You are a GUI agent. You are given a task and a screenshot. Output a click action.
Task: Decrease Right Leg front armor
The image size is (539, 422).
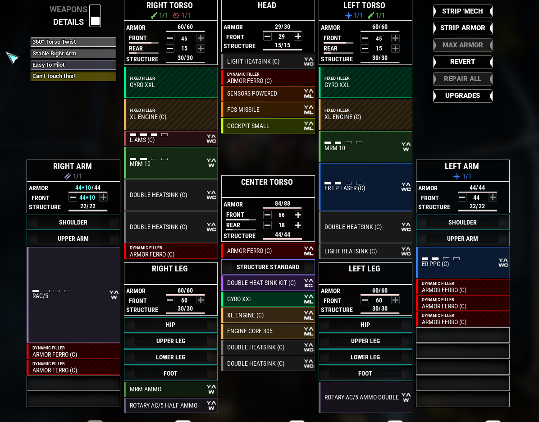click(170, 300)
